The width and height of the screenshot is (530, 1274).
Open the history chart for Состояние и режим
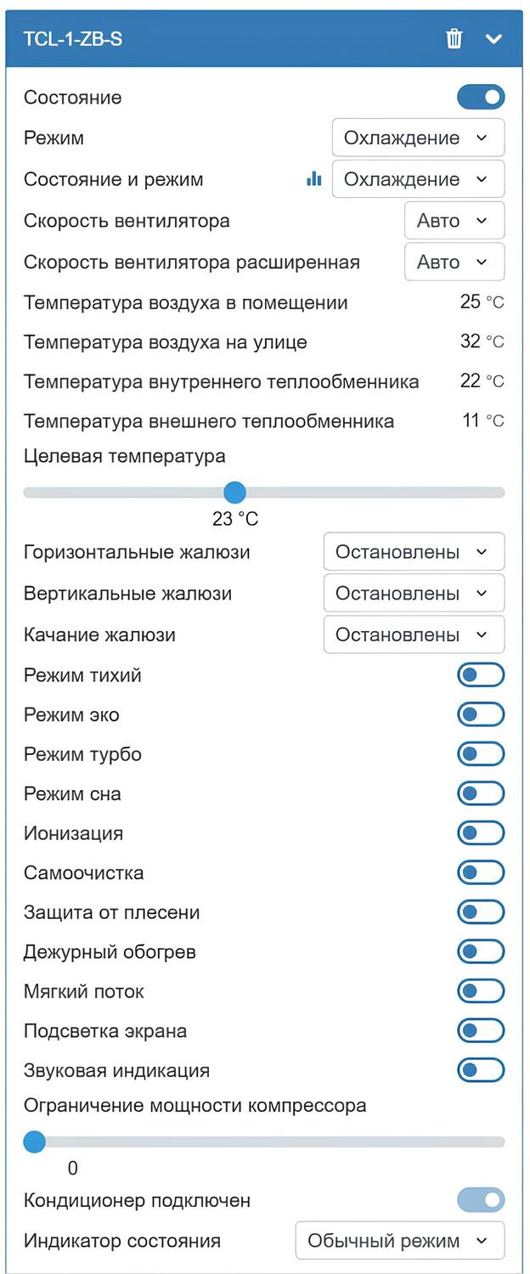pos(313,179)
